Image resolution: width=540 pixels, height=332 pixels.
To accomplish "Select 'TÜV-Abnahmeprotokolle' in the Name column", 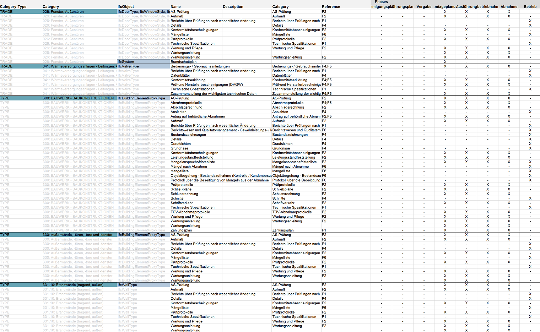I will click(x=190, y=212).
